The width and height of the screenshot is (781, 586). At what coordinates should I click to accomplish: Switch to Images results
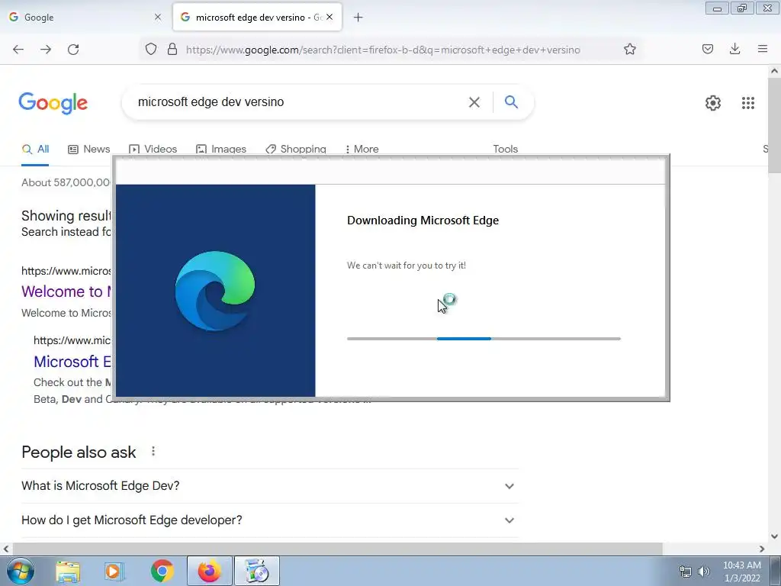pos(221,149)
